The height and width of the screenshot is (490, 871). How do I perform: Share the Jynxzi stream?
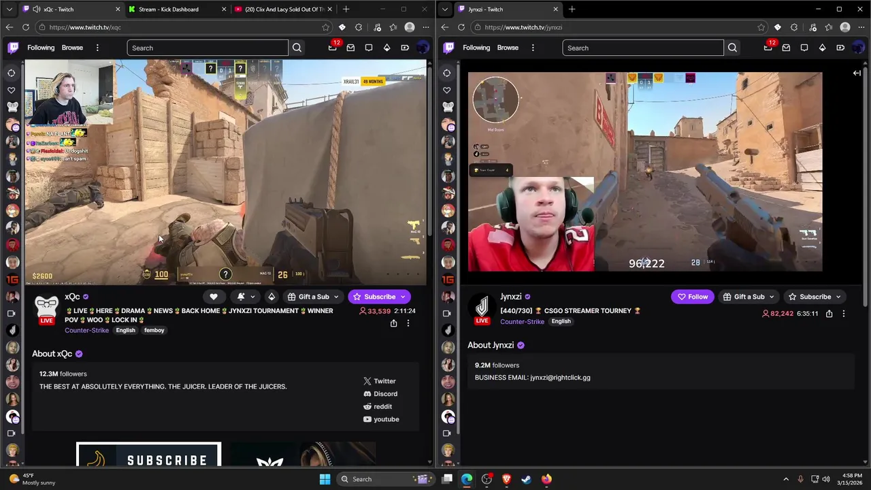click(x=829, y=314)
